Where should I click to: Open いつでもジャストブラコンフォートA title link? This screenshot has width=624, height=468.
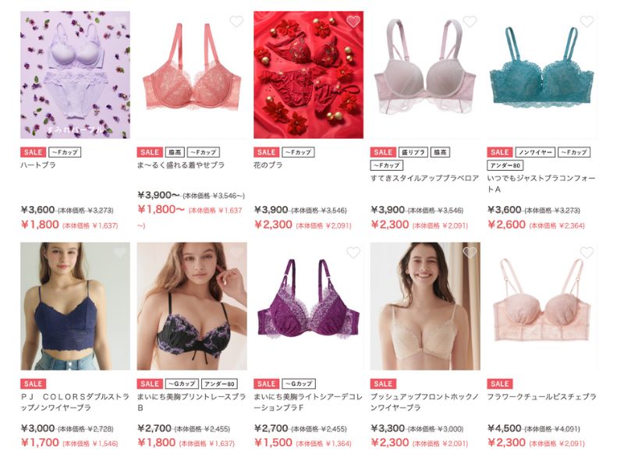[541, 184]
